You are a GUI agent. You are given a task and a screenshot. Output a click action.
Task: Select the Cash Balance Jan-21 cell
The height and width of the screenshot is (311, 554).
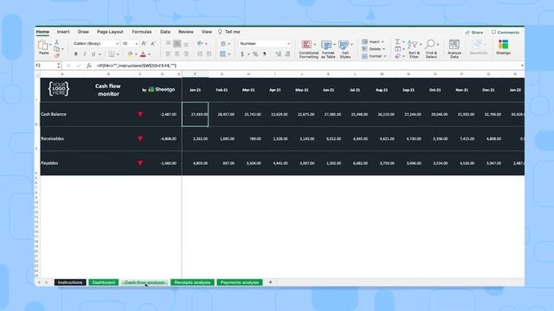(x=195, y=114)
